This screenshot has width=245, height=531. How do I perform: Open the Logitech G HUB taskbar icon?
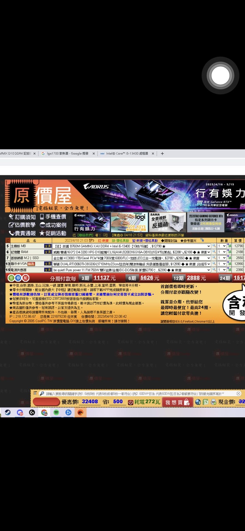(x=32, y=412)
